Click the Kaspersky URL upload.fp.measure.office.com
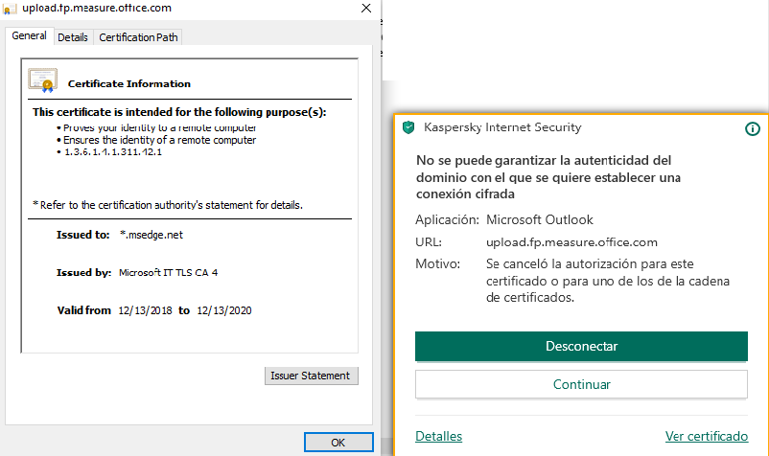769x456 pixels. coord(571,242)
